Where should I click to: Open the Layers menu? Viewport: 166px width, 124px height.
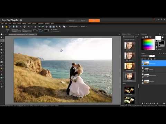29,24
